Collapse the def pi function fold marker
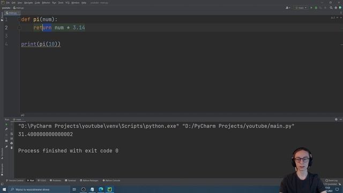Viewport: 343px width, 193px height. 19,19
